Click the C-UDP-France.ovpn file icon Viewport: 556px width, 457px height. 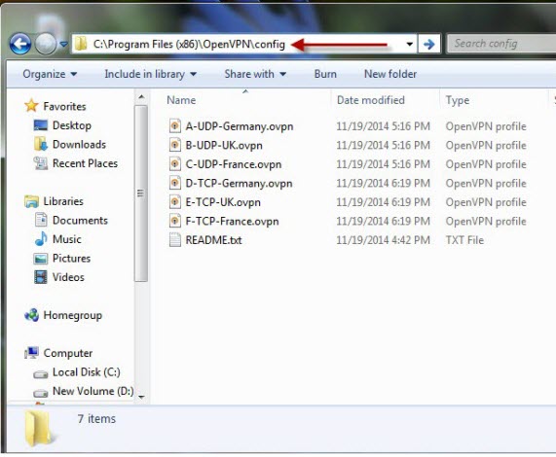pyautogui.click(x=175, y=163)
